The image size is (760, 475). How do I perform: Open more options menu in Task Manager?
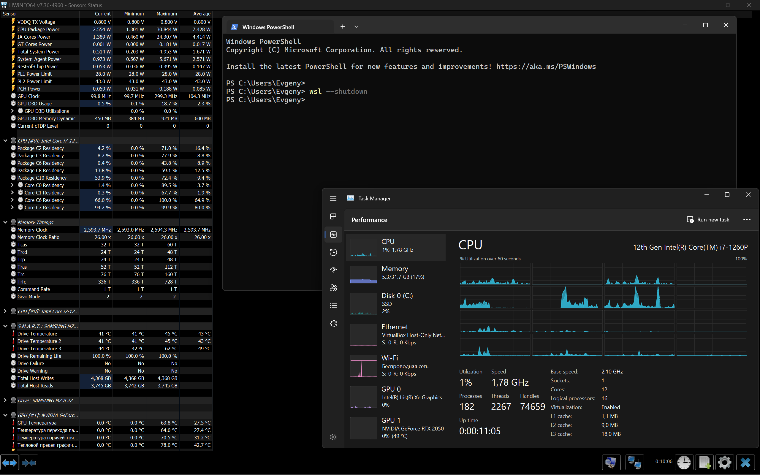[x=747, y=219]
